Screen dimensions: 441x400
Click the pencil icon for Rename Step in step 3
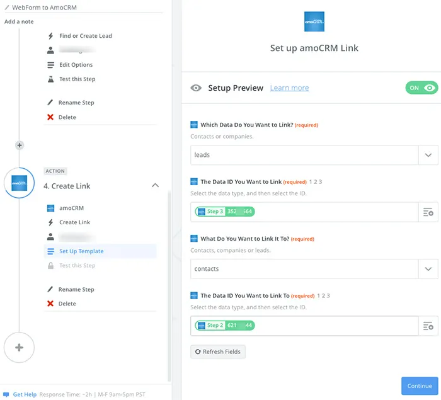50,103
